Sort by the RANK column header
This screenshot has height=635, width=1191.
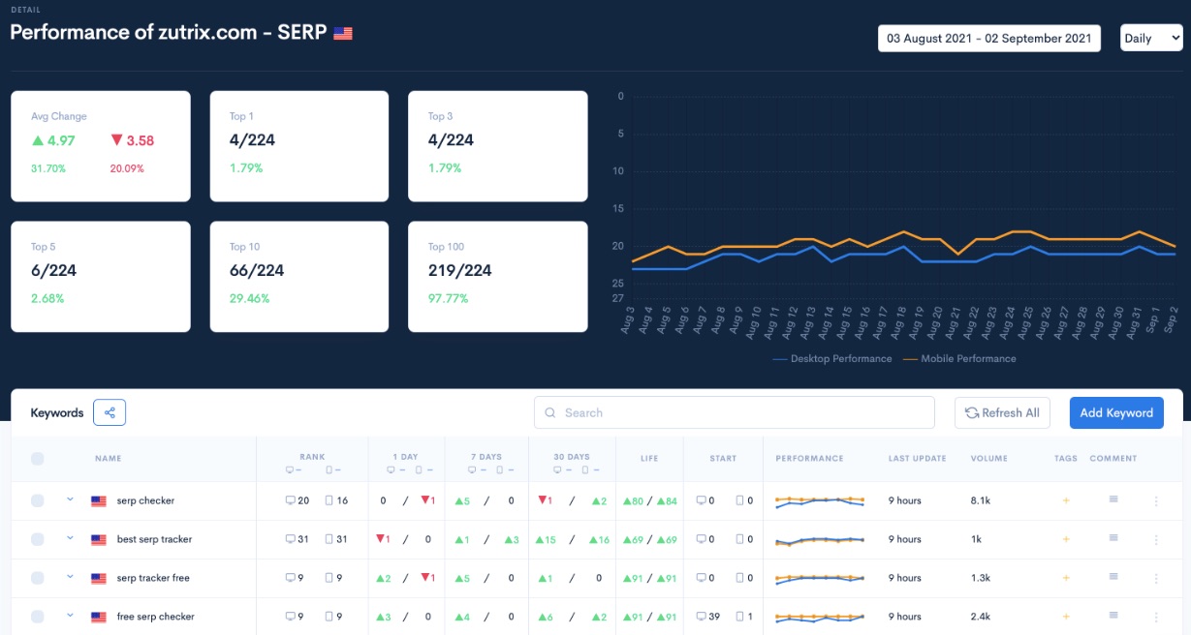pos(312,457)
